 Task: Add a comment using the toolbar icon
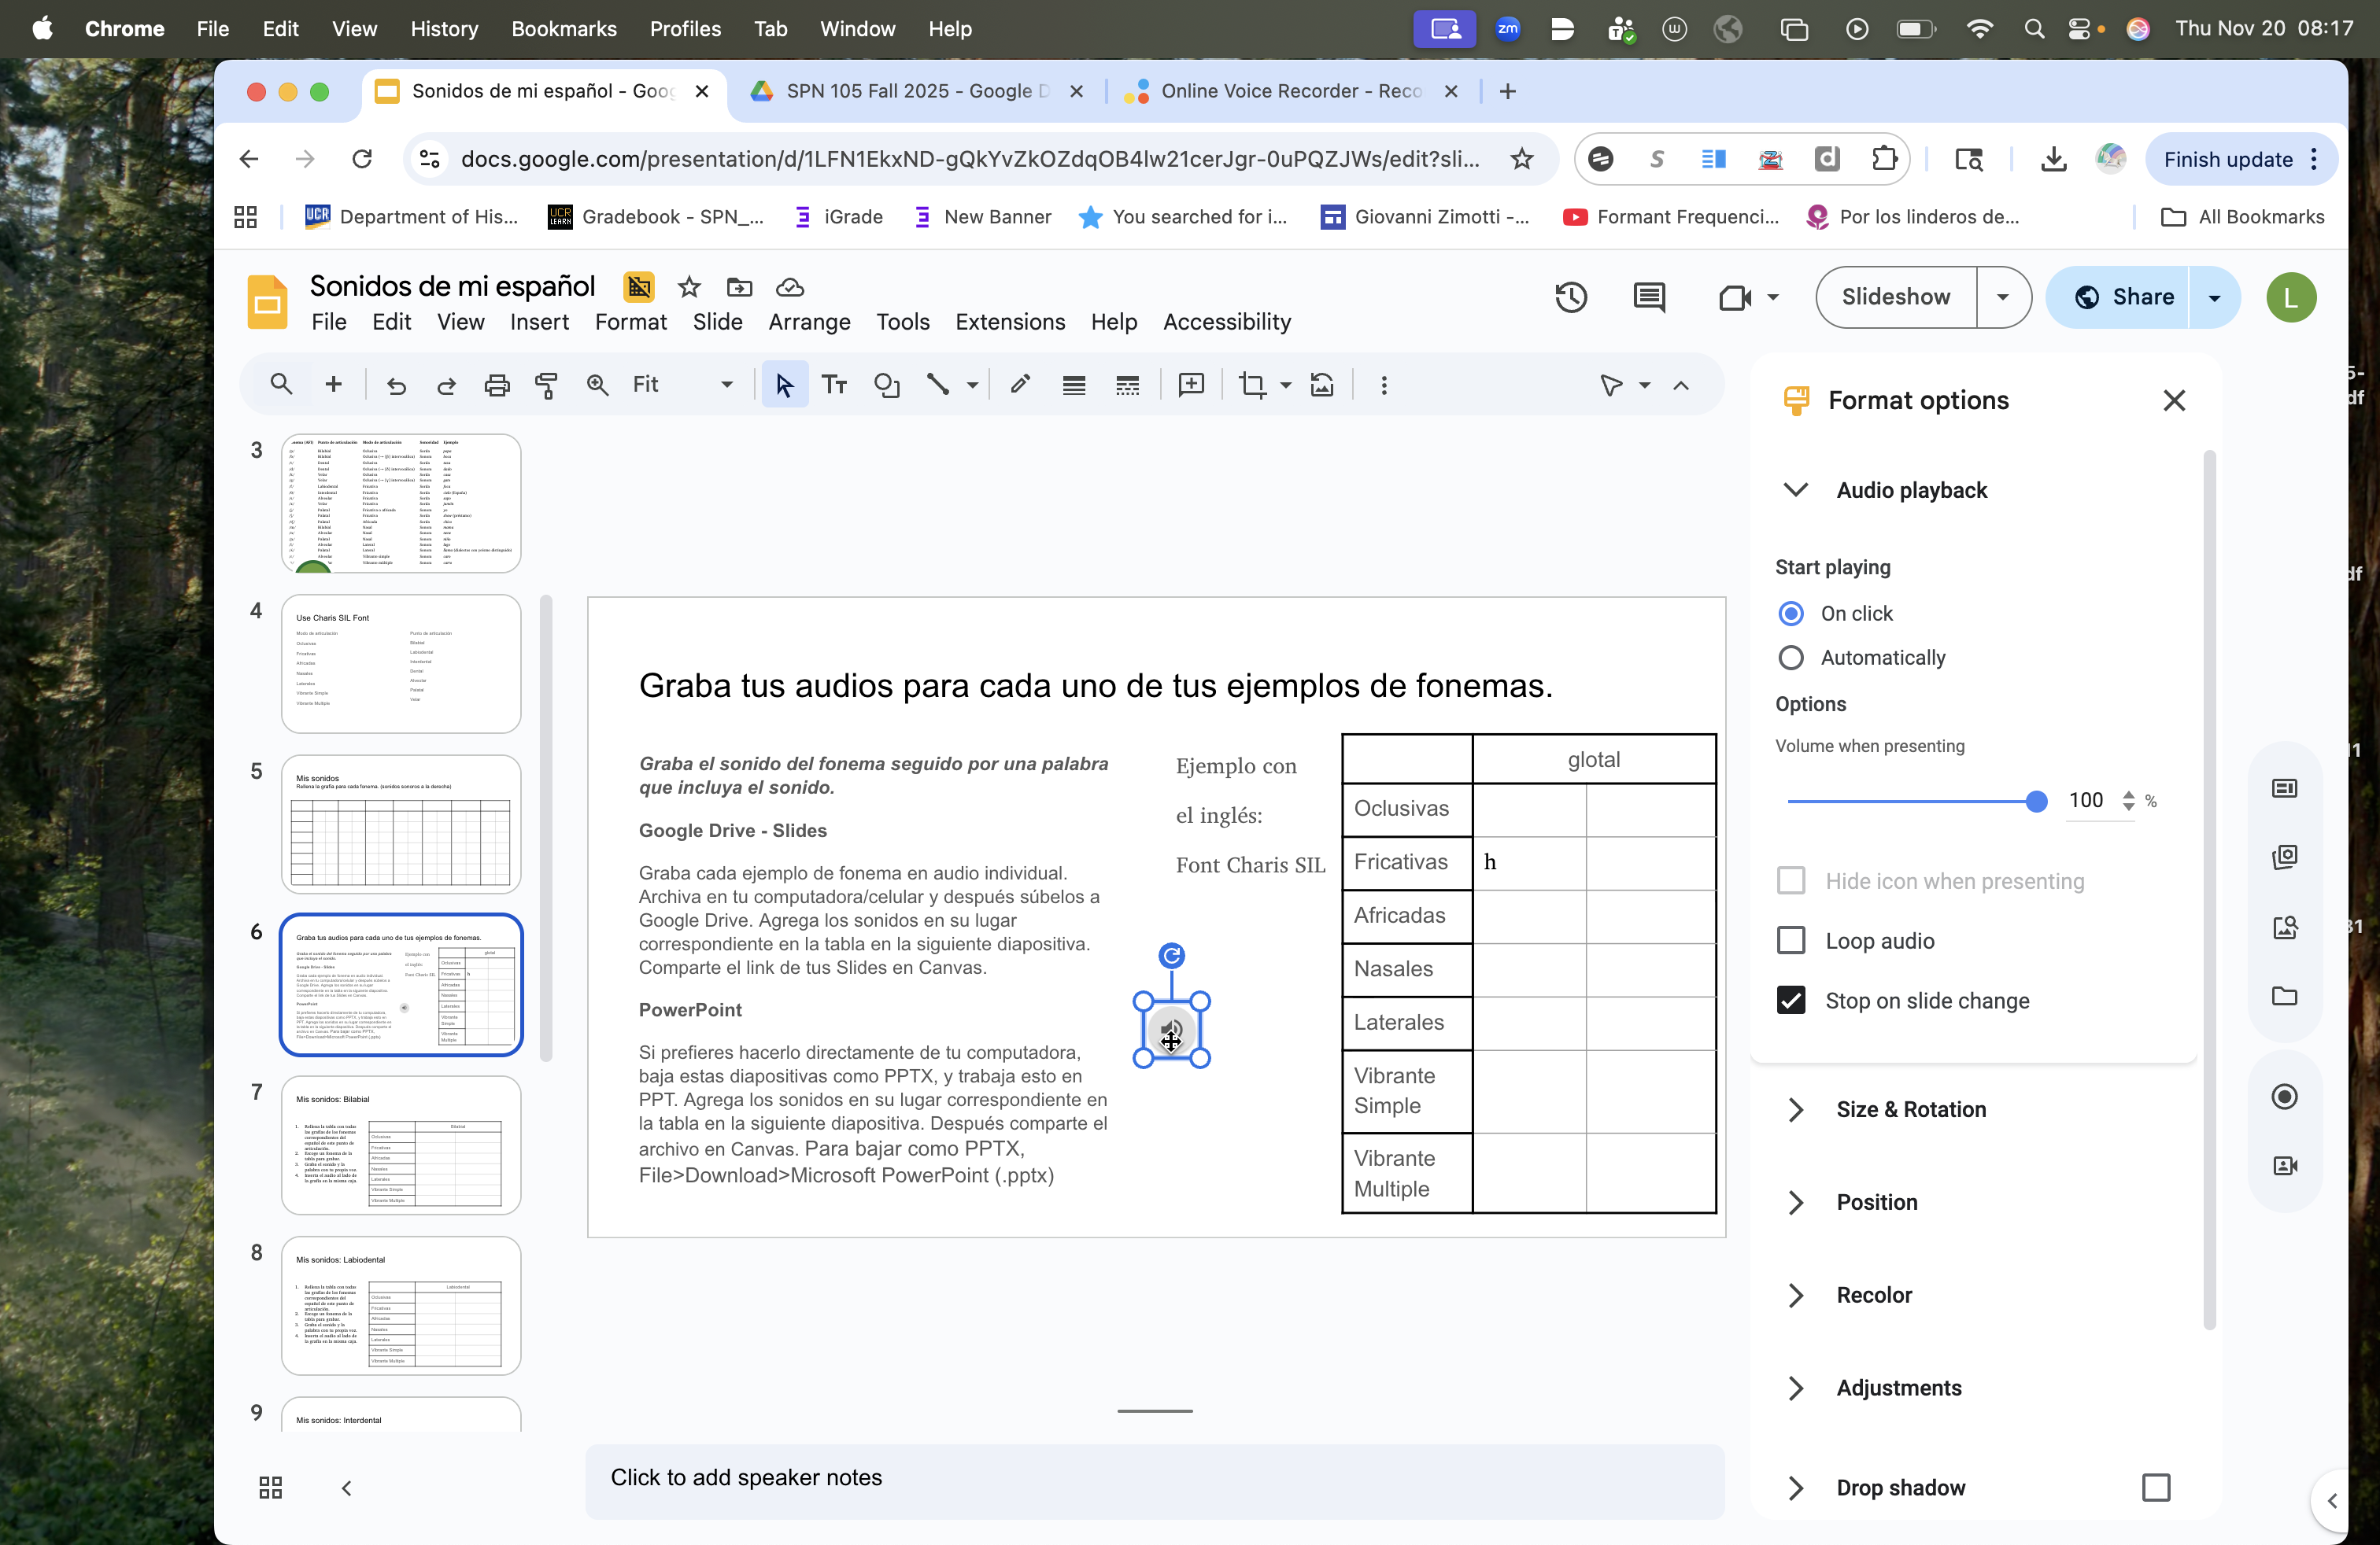[x=1191, y=385]
